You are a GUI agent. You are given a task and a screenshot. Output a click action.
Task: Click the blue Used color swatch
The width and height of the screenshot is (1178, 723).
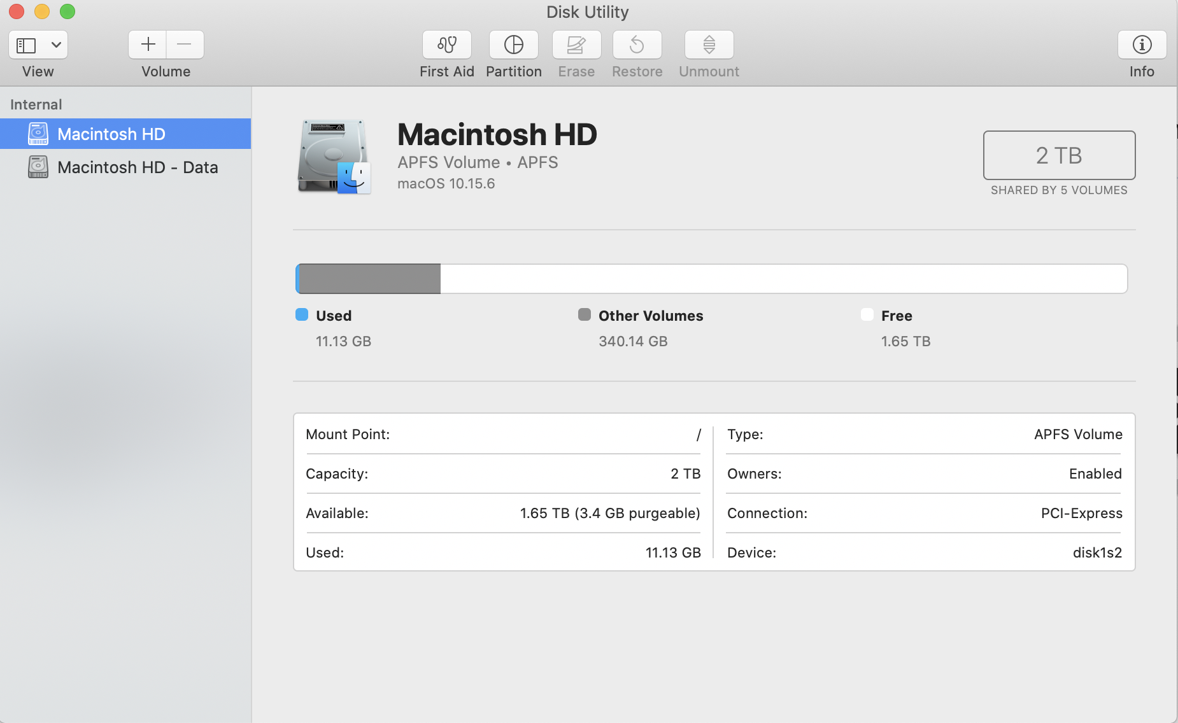(x=302, y=314)
